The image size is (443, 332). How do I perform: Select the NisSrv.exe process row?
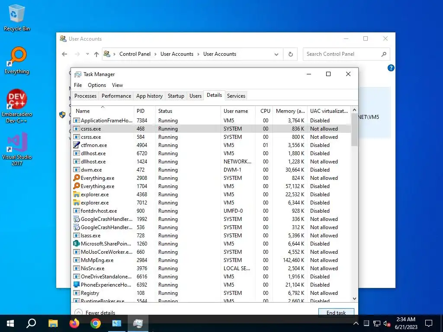pyautogui.click(x=211, y=268)
